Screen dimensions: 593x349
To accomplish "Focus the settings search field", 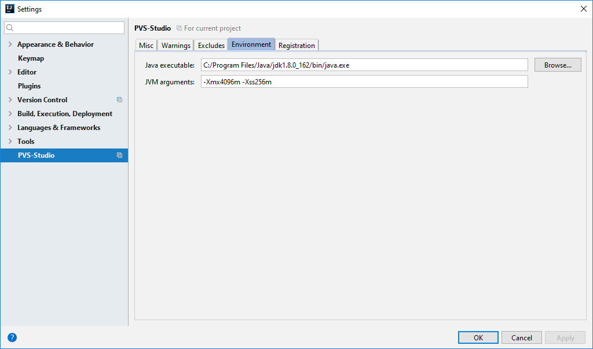I will [64, 28].
